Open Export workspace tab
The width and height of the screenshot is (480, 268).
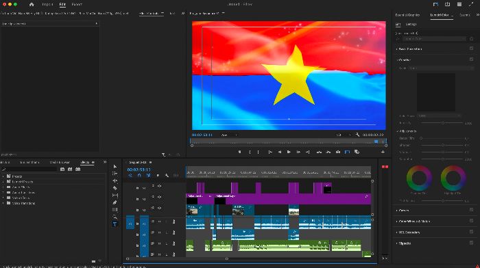(x=77, y=5)
